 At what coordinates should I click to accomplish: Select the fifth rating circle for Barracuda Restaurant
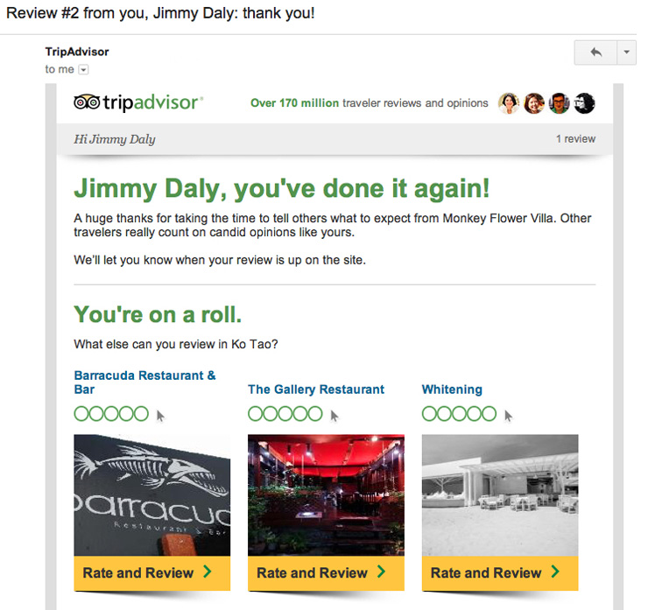(x=141, y=414)
